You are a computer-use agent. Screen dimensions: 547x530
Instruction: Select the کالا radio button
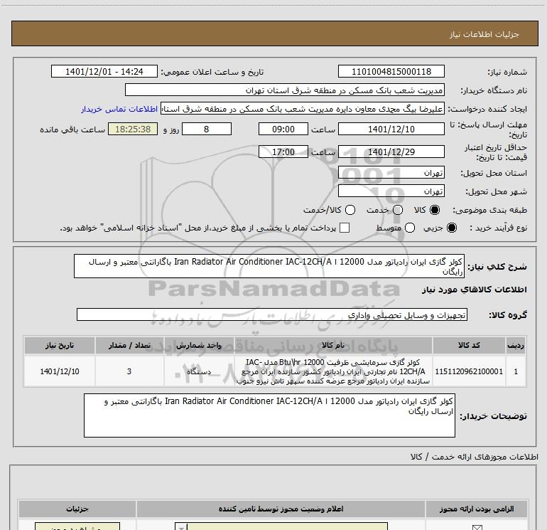[x=435, y=210]
